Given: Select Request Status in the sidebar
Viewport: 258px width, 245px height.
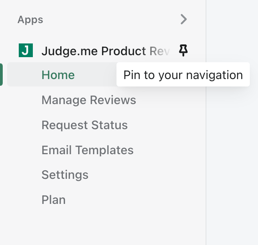Looking at the screenshot, I should click(x=84, y=125).
